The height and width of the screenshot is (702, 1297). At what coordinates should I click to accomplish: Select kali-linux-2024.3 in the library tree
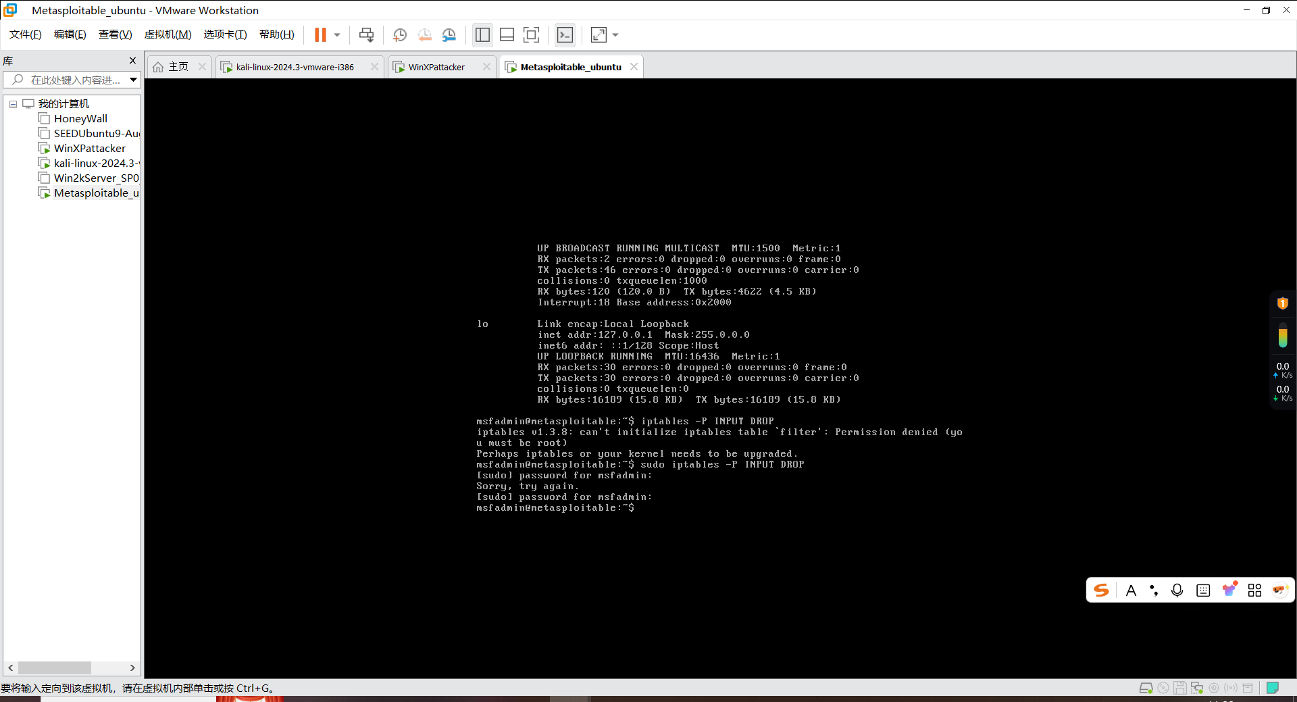pos(89,164)
